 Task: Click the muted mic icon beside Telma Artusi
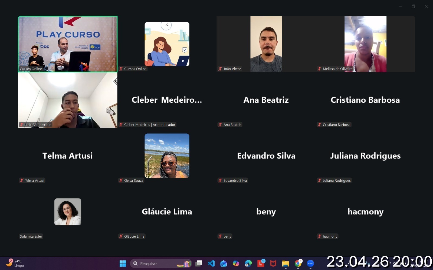(x=22, y=181)
